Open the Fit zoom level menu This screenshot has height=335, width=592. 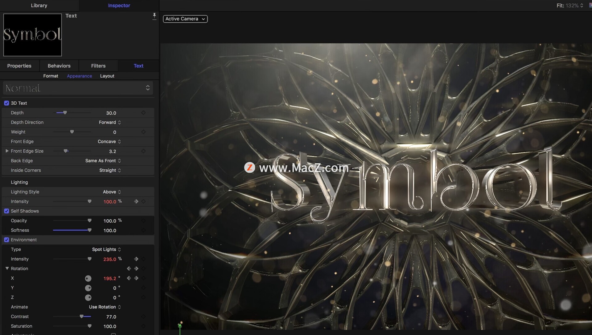pos(570,6)
